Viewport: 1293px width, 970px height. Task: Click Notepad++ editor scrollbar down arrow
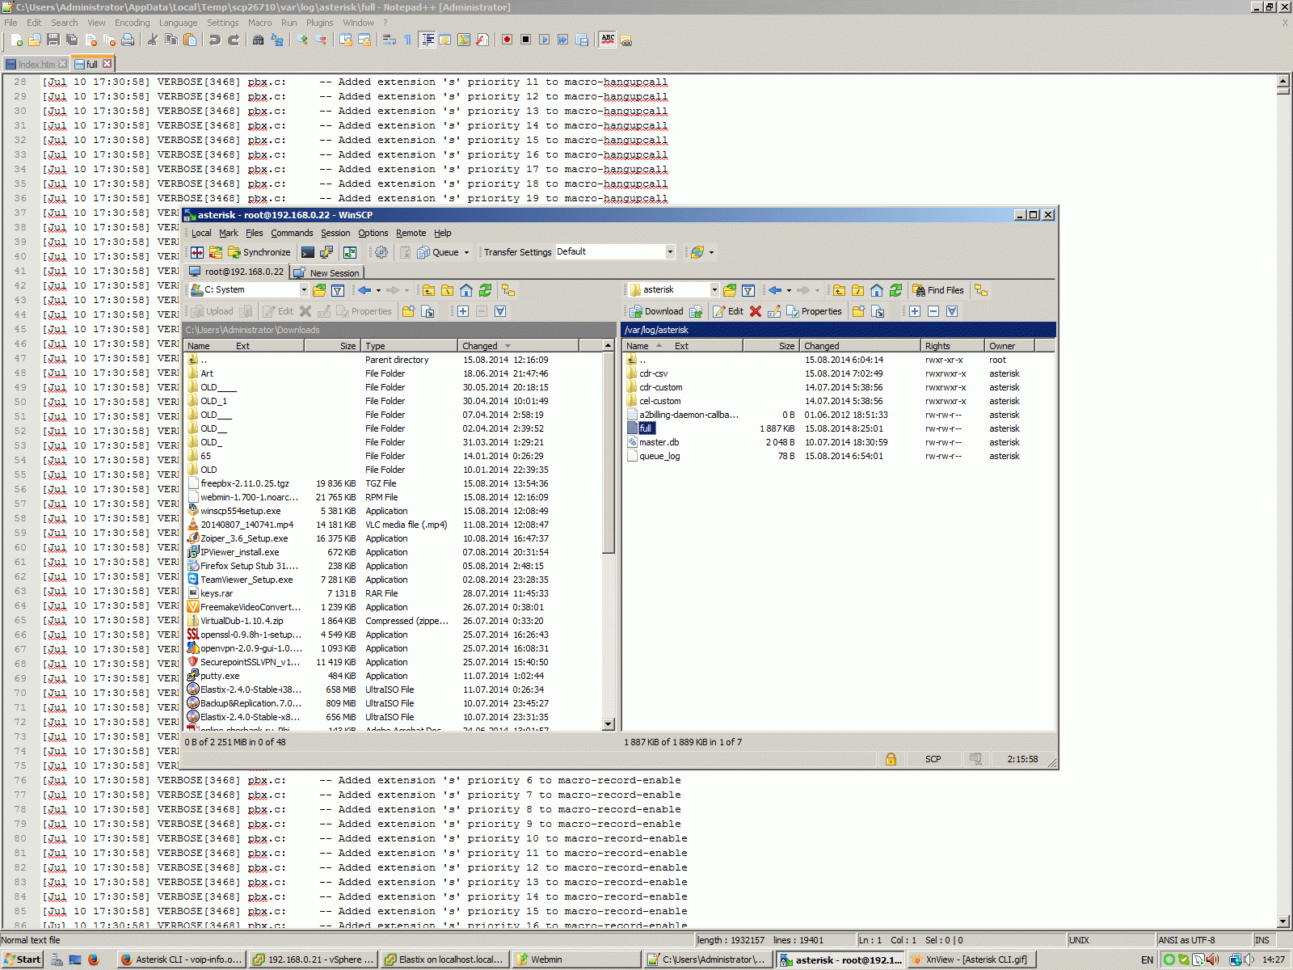pos(1283,921)
